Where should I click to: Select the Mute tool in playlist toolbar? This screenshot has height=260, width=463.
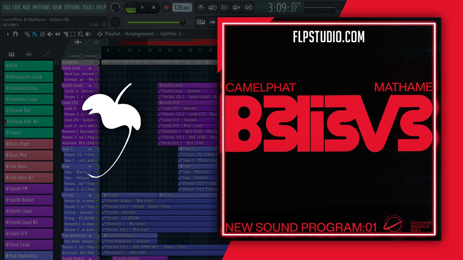click(50, 34)
